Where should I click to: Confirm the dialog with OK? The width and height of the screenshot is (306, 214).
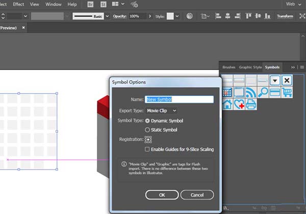pos(162,195)
